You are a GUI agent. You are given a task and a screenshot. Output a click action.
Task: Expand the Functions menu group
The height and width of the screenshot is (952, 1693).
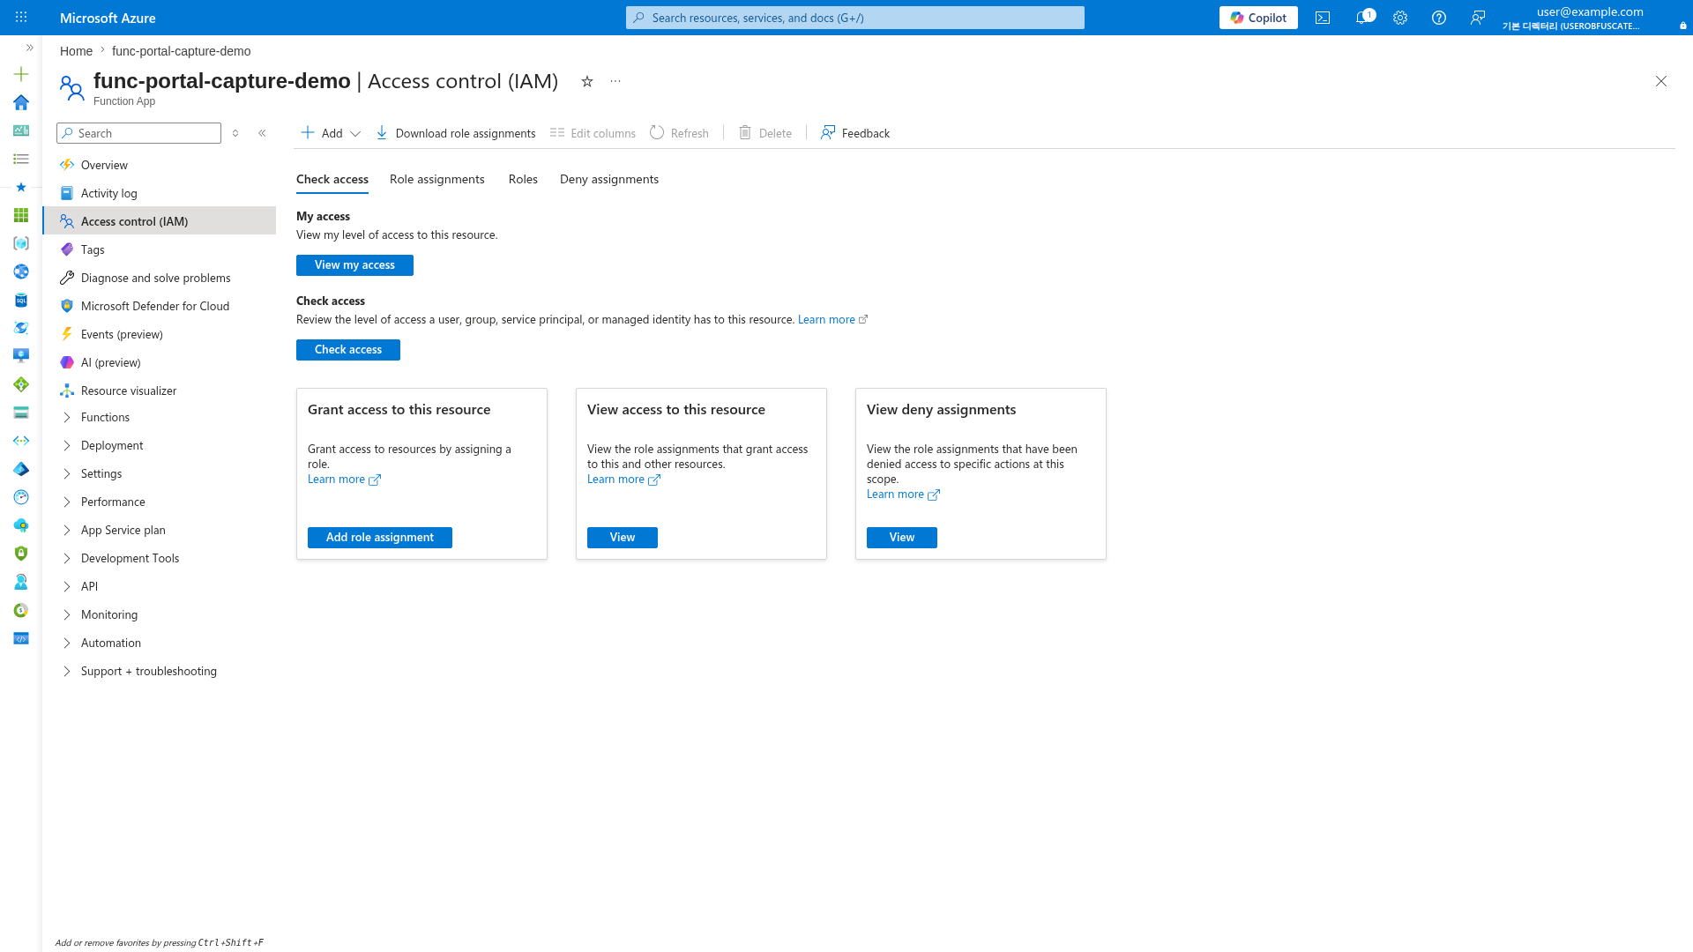(x=160, y=418)
